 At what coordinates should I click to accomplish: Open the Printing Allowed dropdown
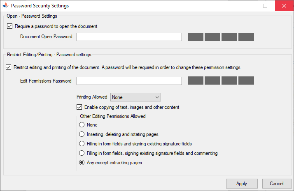[135, 97]
